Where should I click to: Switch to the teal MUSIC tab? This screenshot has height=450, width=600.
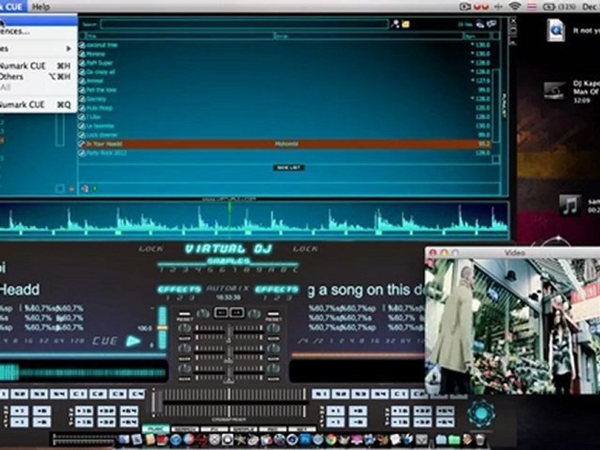pos(156,429)
